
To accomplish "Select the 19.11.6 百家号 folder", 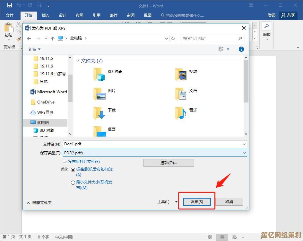I will [x=50, y=74].
